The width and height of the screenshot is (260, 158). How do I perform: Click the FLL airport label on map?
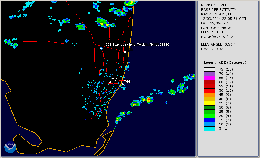pyautogui.click(x=129, y=49)
